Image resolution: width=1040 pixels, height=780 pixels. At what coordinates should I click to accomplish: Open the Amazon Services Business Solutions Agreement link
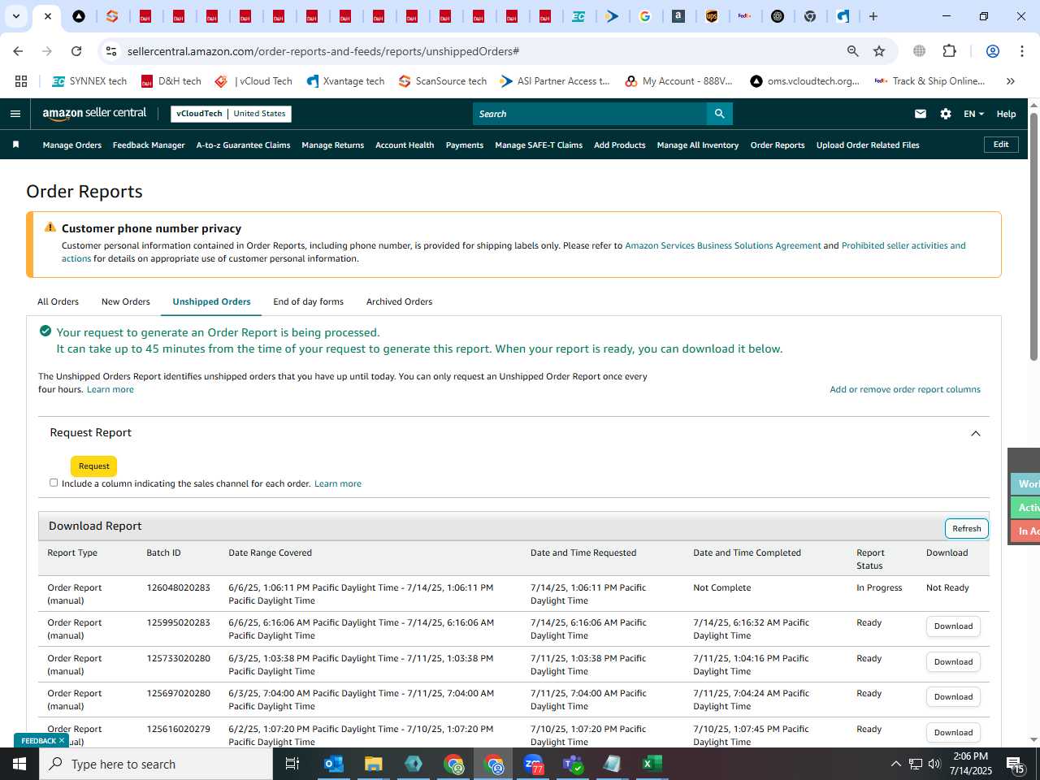722,245
